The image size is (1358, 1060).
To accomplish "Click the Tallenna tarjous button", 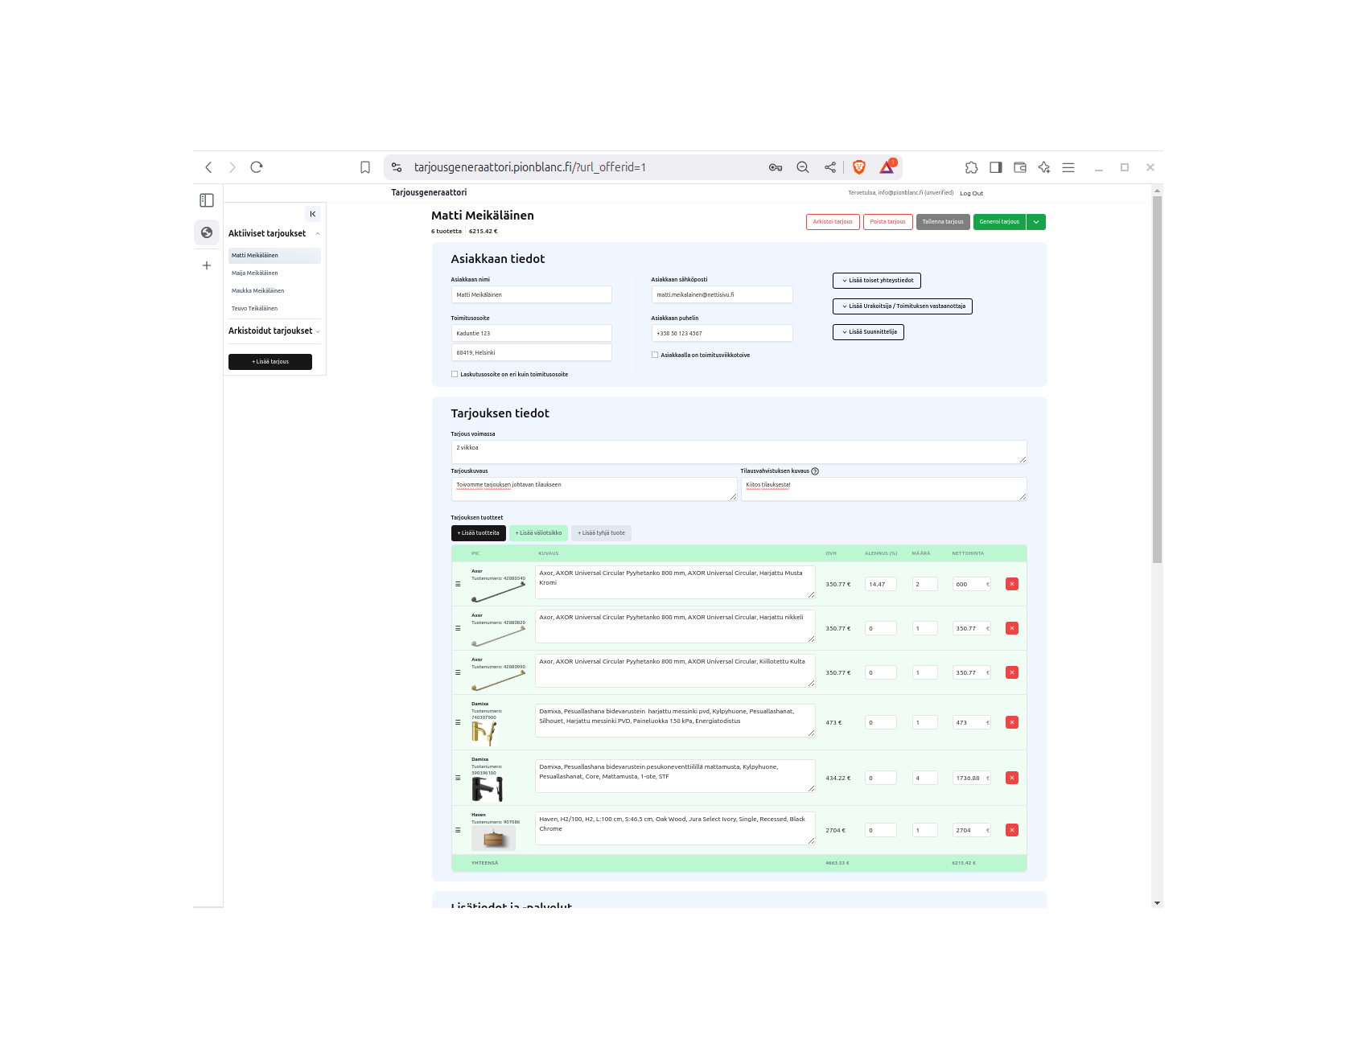I will [x=942, y=222].
